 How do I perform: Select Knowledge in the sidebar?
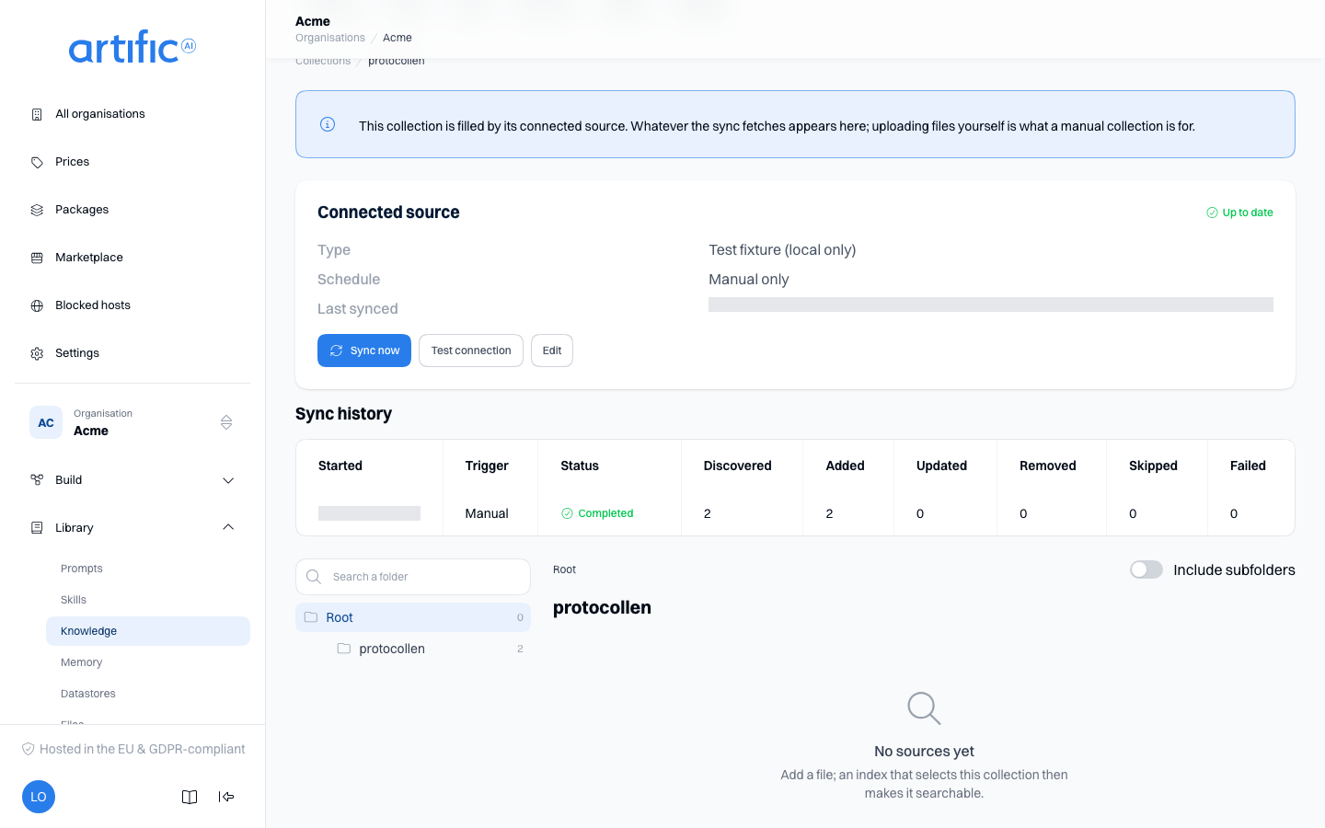(x=147, y=631)
